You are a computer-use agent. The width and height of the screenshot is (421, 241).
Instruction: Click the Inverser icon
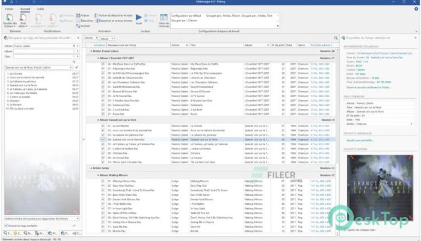pos(78,26)
